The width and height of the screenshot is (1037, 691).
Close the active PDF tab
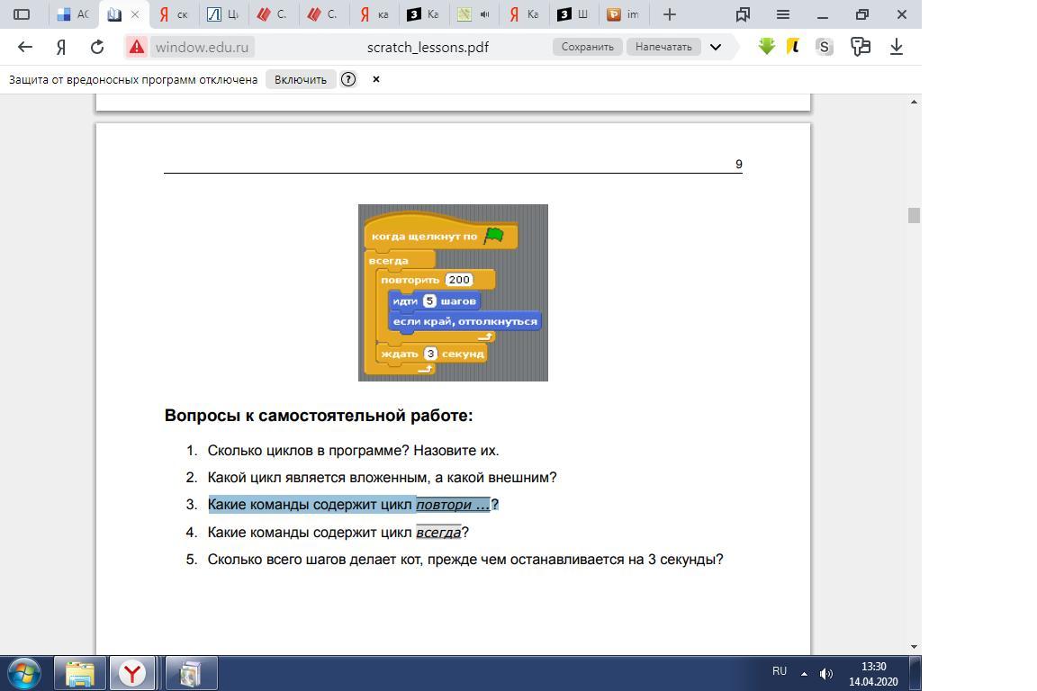tap(135, 14)
